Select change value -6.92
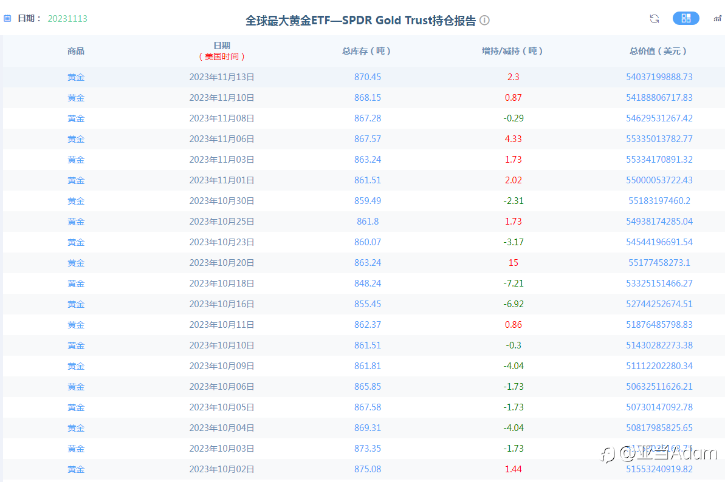Viewport: 725px width, 482px height. (x=514, y=304)
